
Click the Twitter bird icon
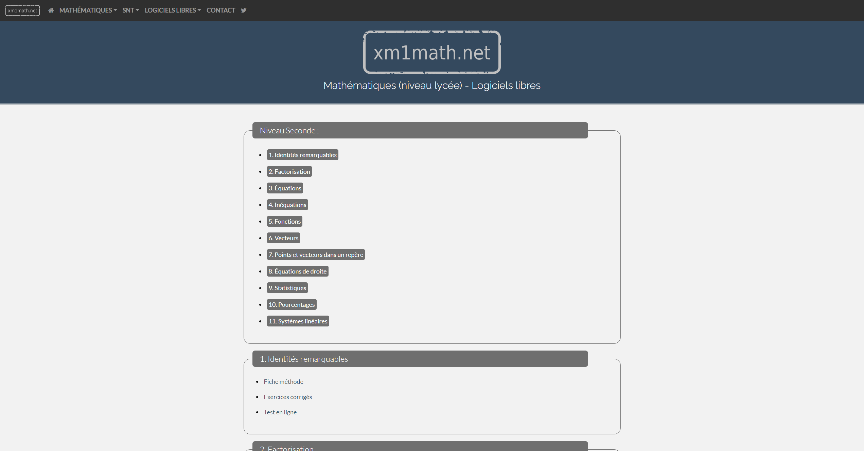pyautogui.click(x=243, y=10)
